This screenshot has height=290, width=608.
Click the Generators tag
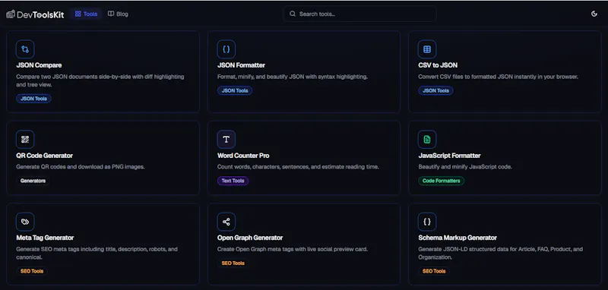(x=33, y=181)
